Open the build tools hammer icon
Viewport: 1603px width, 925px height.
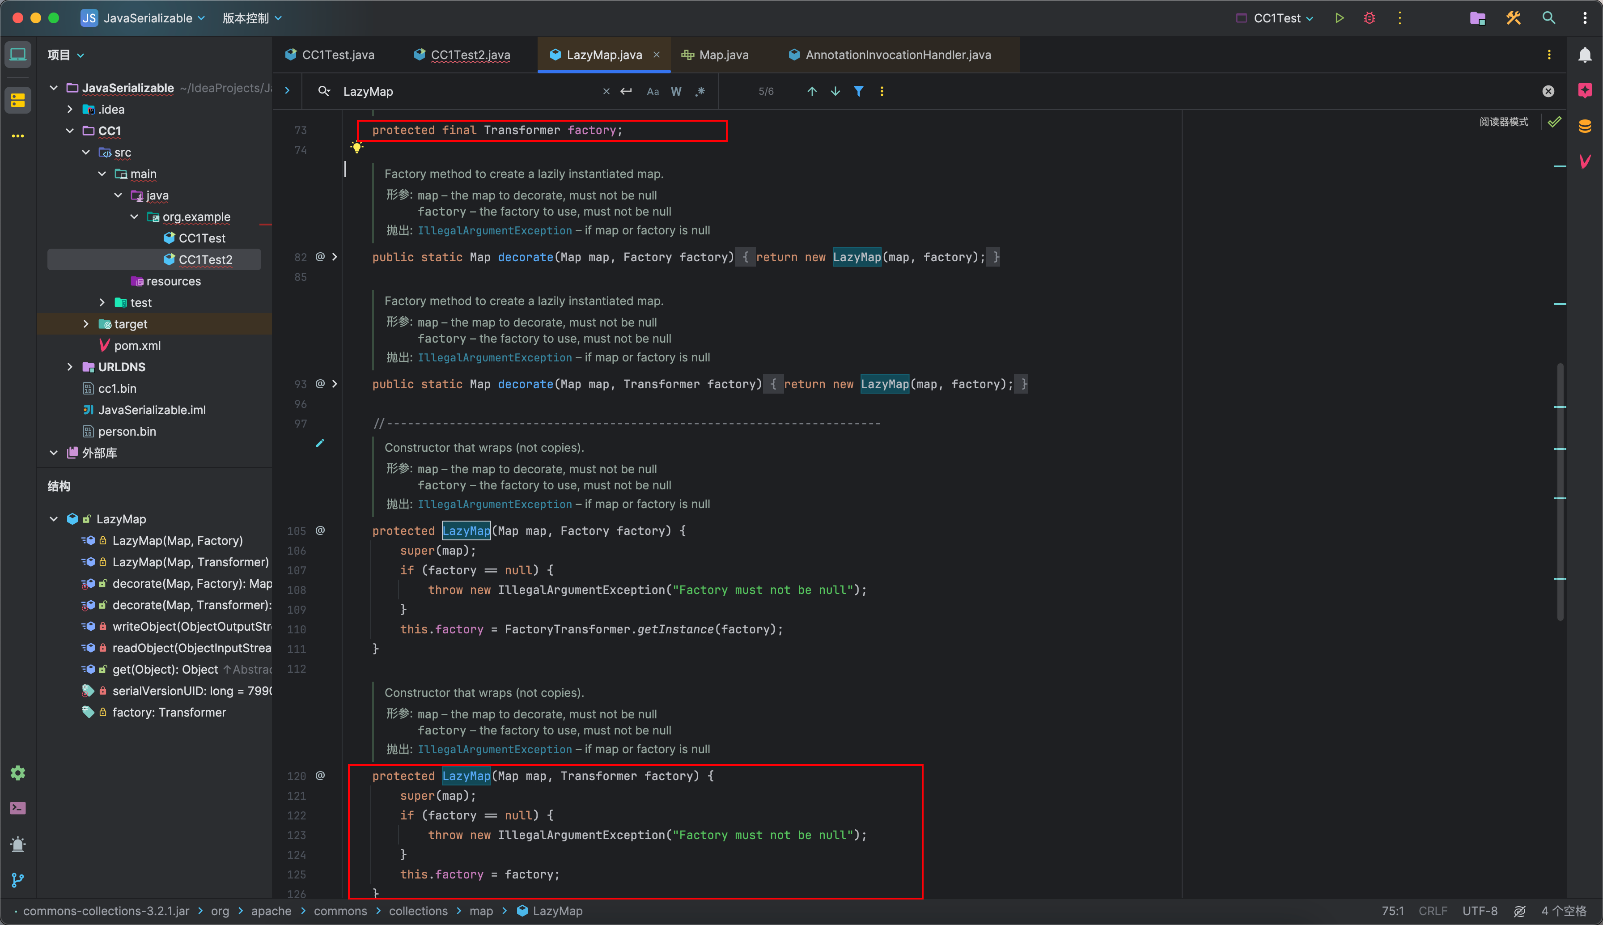pyautogui.click(x=1514, y=18)
